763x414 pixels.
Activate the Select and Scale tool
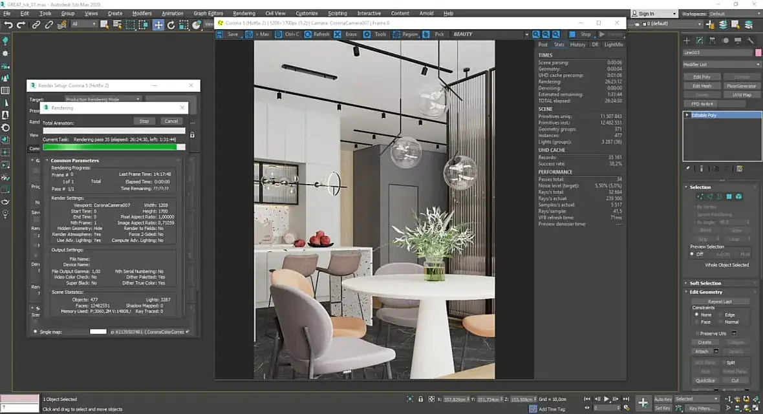point(184,25)
